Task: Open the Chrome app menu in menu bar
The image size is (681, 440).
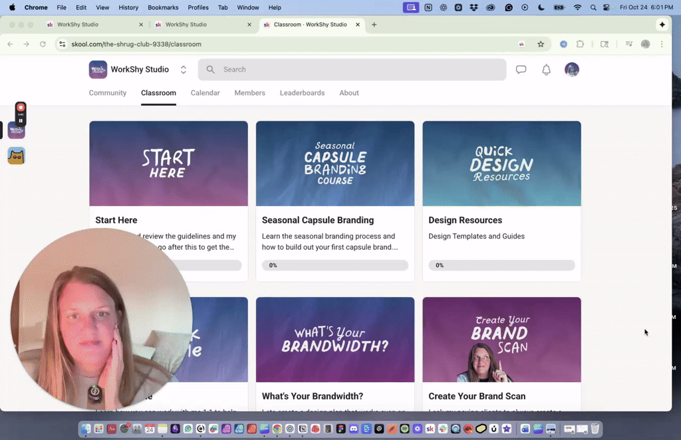Action: point(36,7)
